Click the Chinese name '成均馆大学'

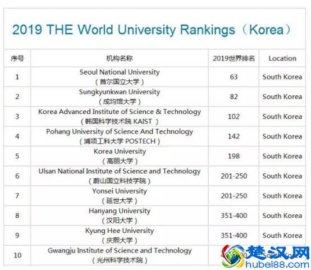coord(120,102)
